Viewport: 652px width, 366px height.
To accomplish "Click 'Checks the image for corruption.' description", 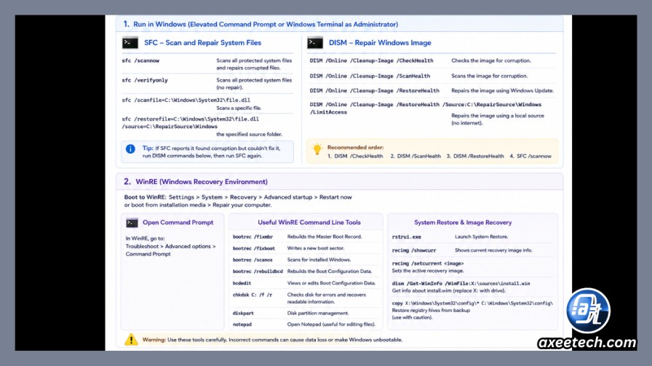I will click(x=491, y=60).
